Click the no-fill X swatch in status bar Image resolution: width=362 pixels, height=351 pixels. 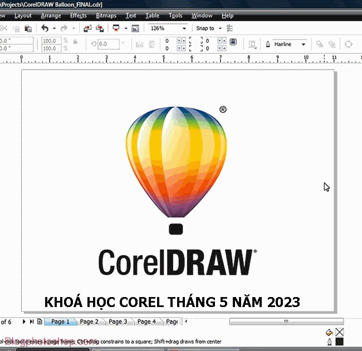point(339,332)
